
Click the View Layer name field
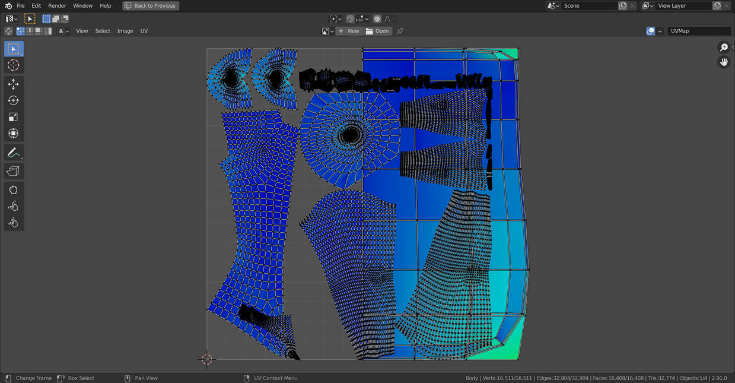(x=683, y=5)
